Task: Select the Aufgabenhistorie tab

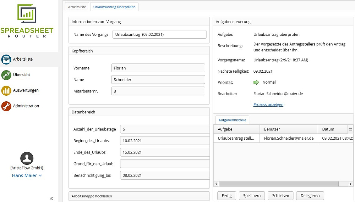Action: pos(232,120)
